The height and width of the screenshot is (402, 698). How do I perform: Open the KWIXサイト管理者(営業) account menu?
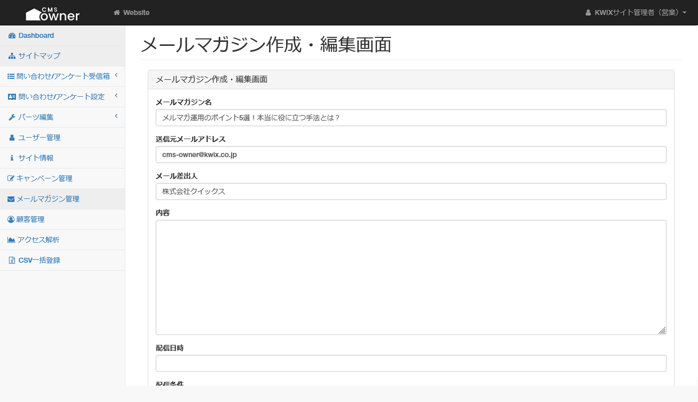coord(636,12)
